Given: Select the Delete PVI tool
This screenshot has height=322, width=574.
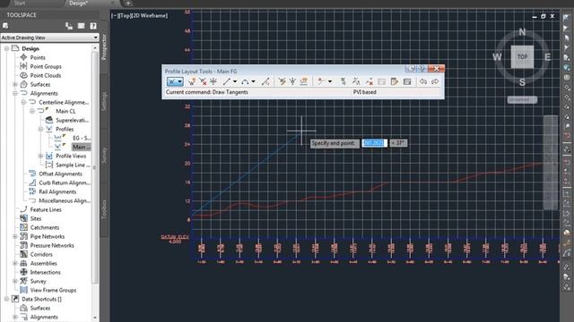Looking at the screenshot, I should point(203,81).
